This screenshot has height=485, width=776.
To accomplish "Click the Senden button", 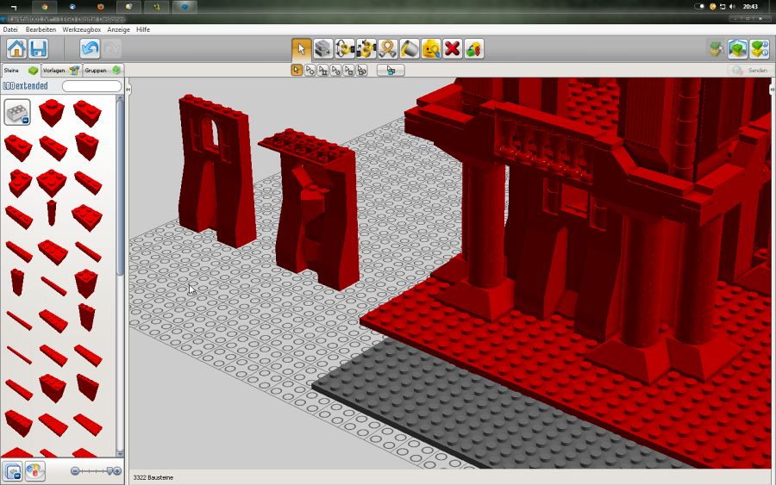I will point(749,70).
